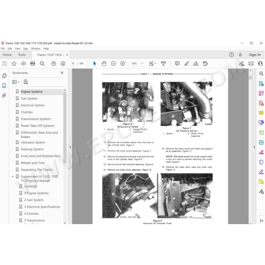Zoom out with minus circle icon
Viewport: 265px width, 265px height.
[x=113, y=64]
